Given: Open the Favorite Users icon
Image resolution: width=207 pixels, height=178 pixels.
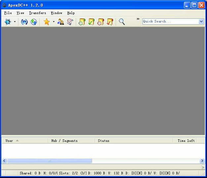Looking at the screenshot, I should [x=61, y=22].
